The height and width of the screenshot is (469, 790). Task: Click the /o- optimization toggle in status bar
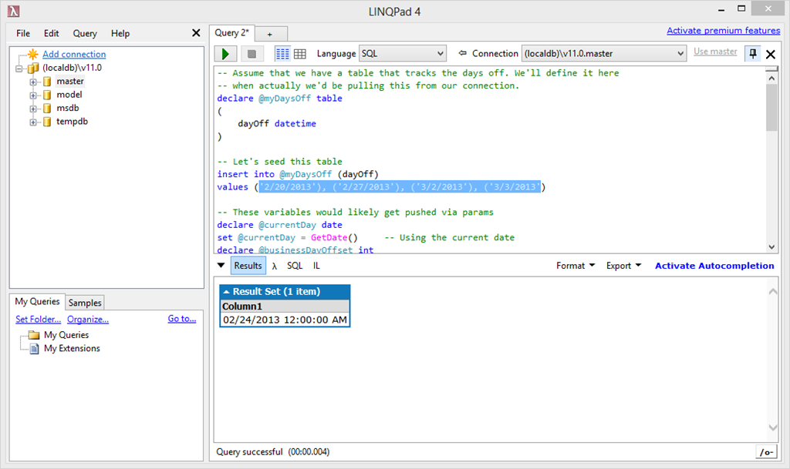766,452
